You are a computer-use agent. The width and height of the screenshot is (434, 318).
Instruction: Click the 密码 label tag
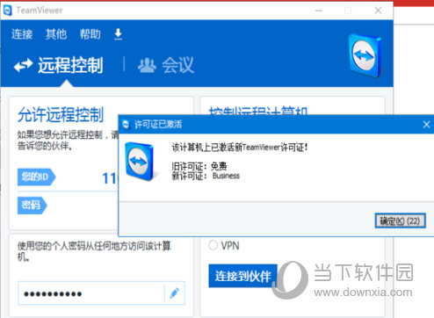tap(32, 206)
